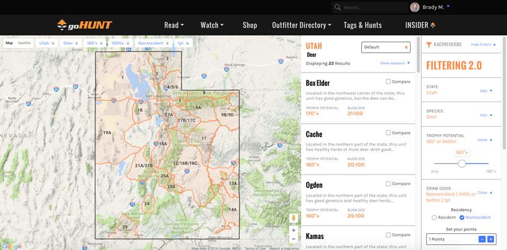The width and height of the screenshot is (507, 250).
Task: Click the map zoom in button
Action: coord(294,231)
